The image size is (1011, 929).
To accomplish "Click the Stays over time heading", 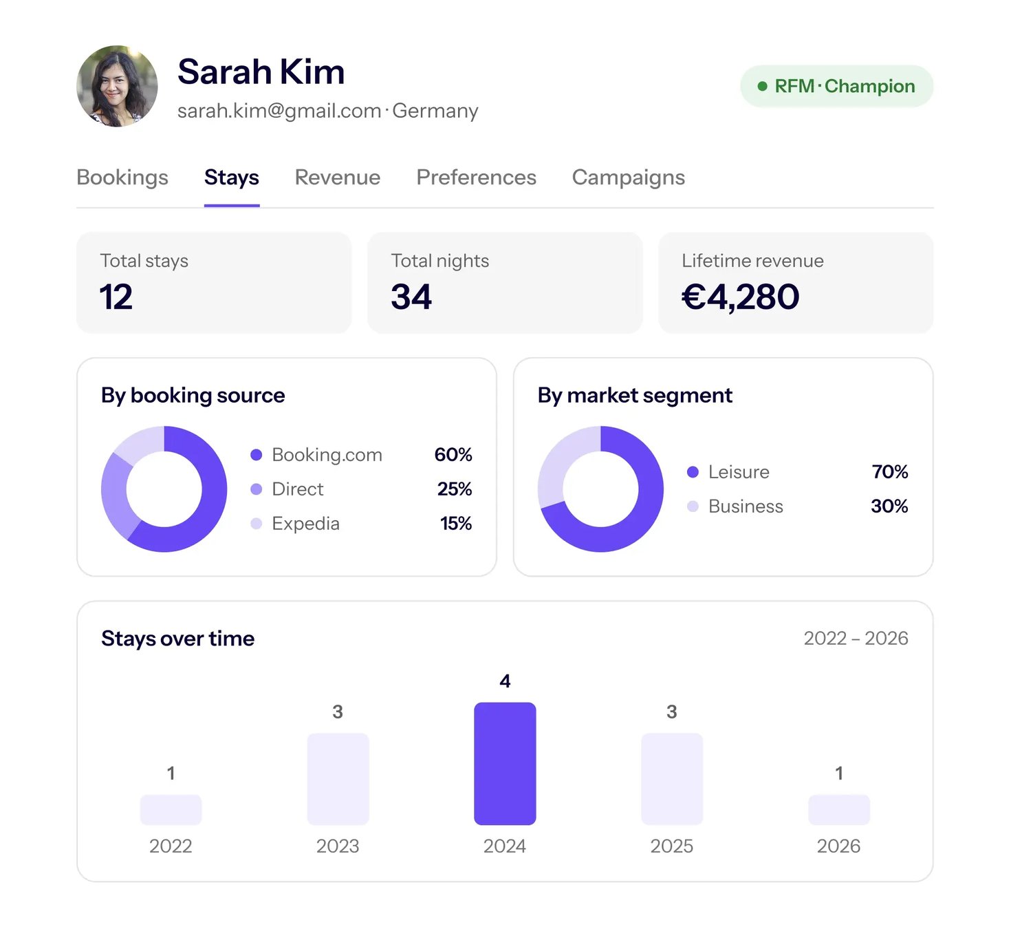I will point(178,639).
